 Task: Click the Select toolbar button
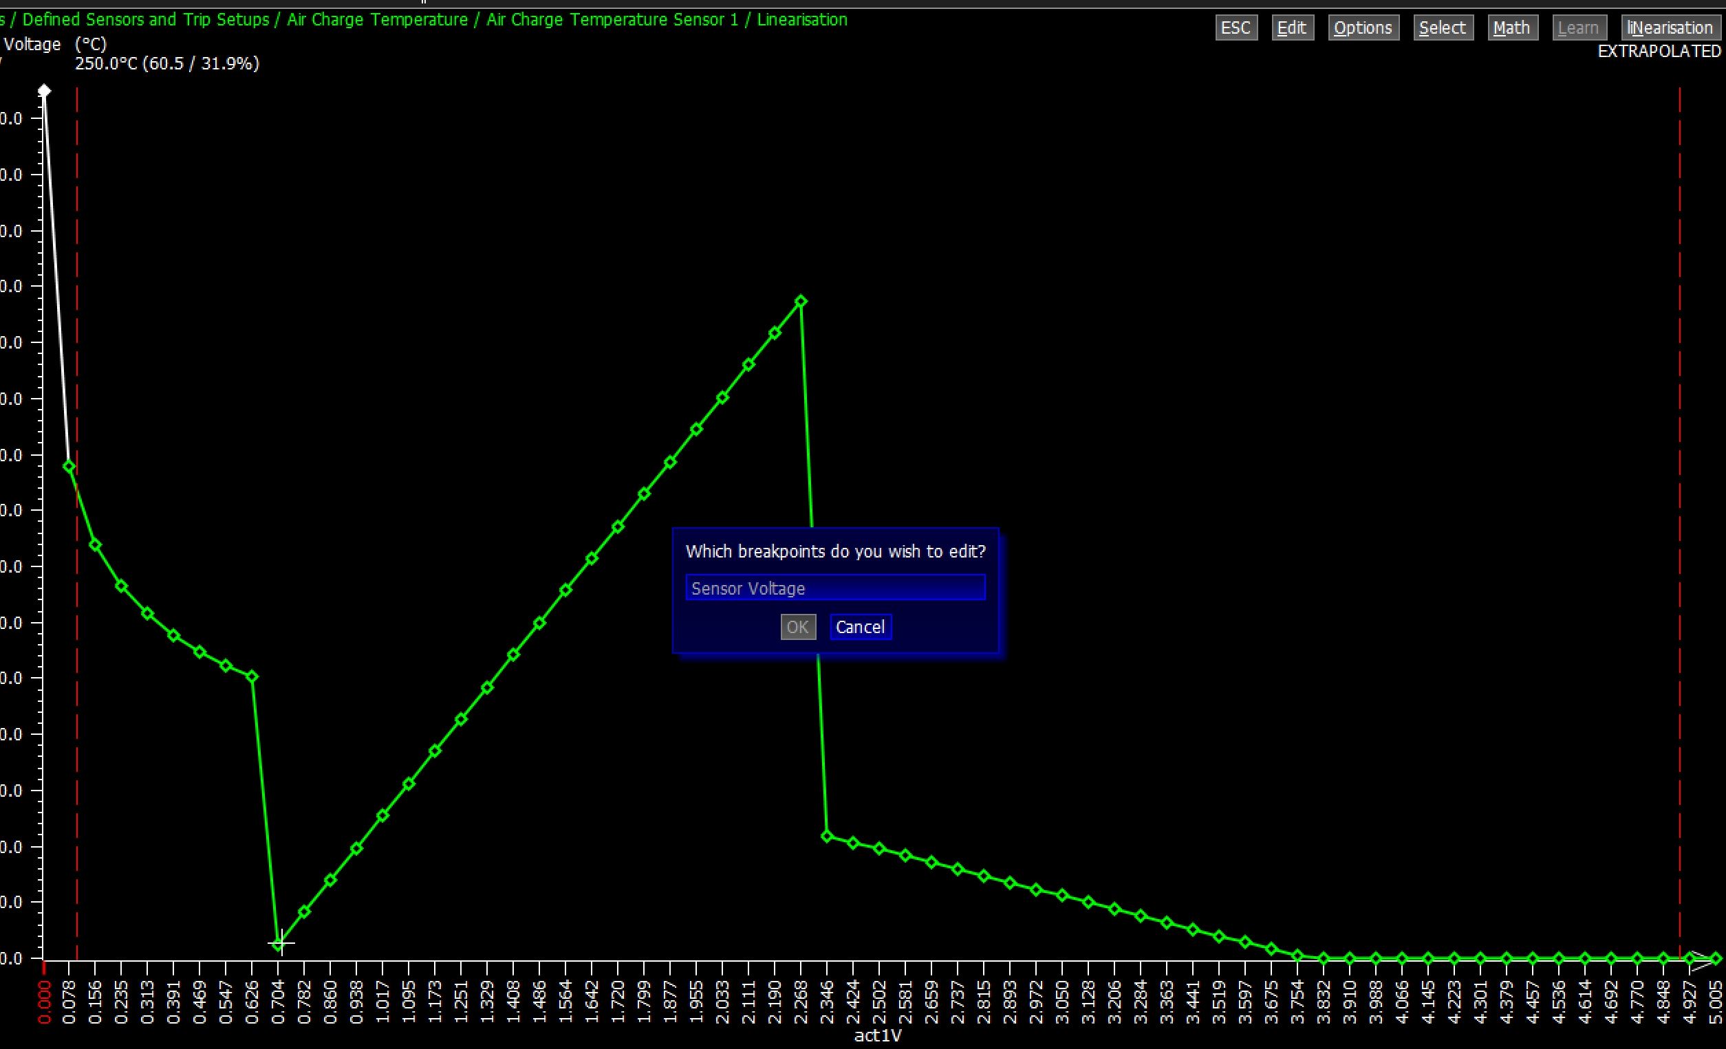click(x=1443, y=28)
